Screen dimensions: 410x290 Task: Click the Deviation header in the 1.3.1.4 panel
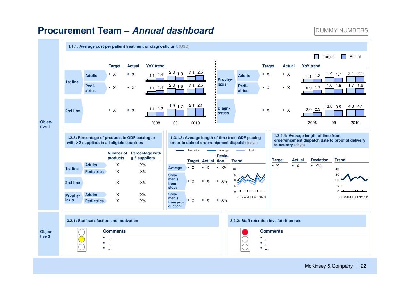[320, 160]
